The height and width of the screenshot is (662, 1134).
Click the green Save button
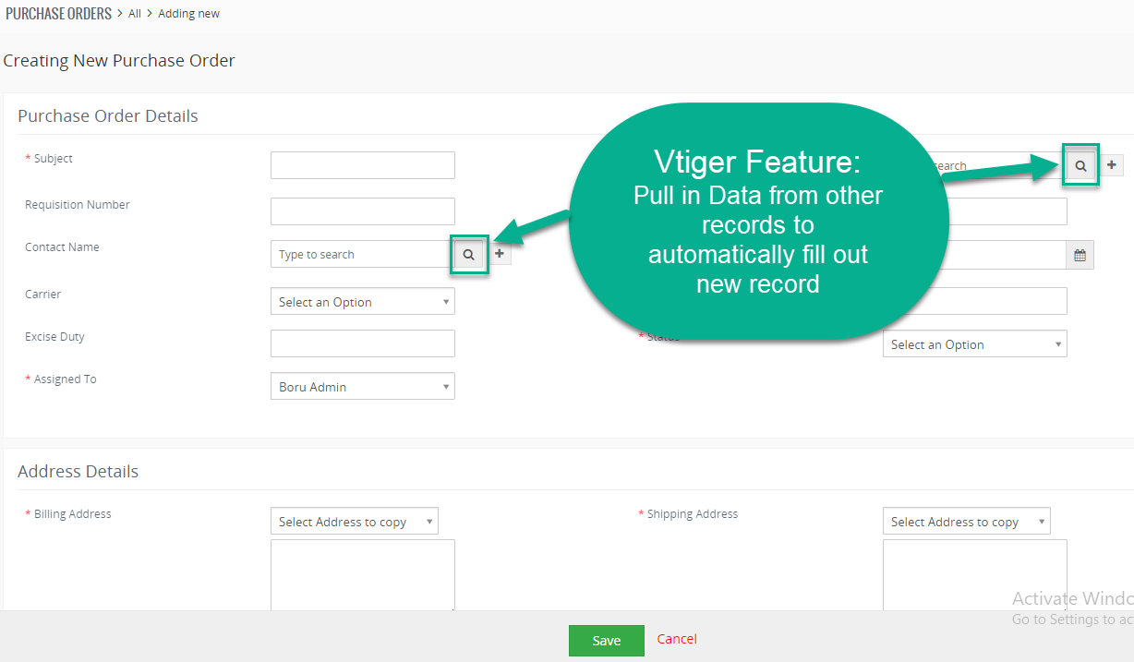point(607,641)
